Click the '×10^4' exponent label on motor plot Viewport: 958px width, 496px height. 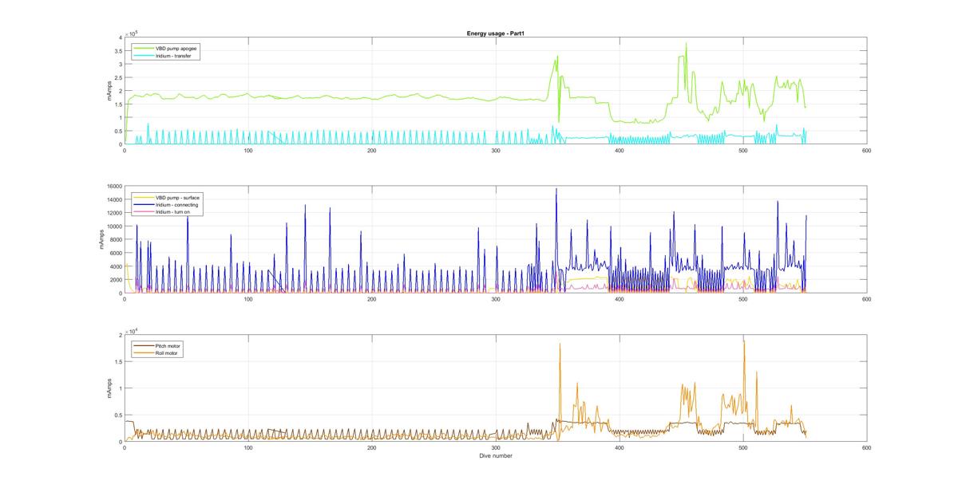[x=132, y=330]
